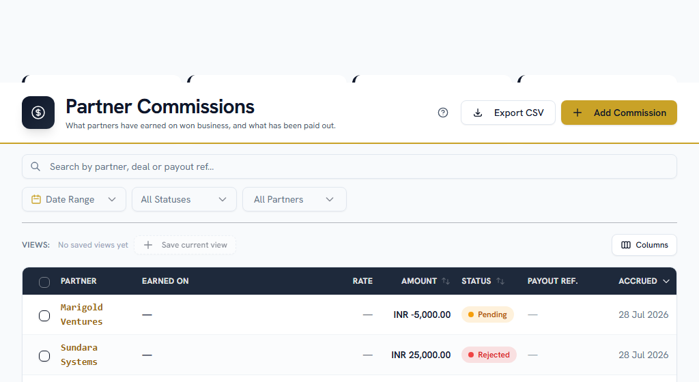Focus the search by partner, deal field

coord(349,166)
